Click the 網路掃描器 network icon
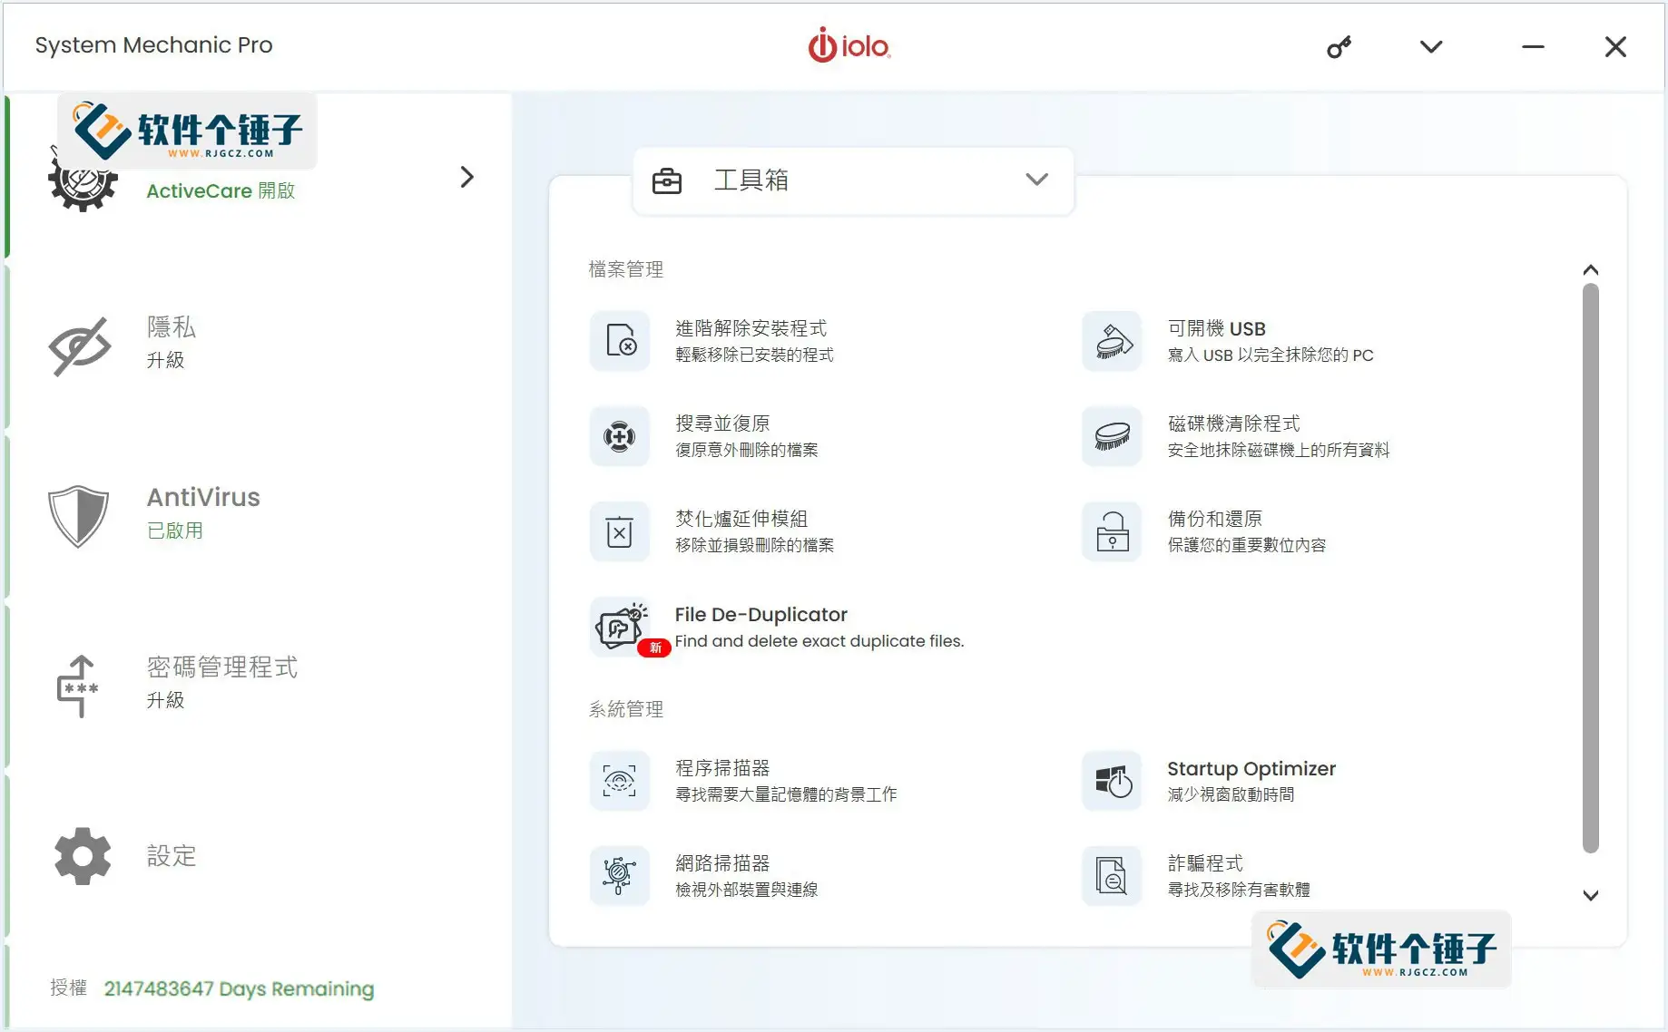 pos(619,875)
